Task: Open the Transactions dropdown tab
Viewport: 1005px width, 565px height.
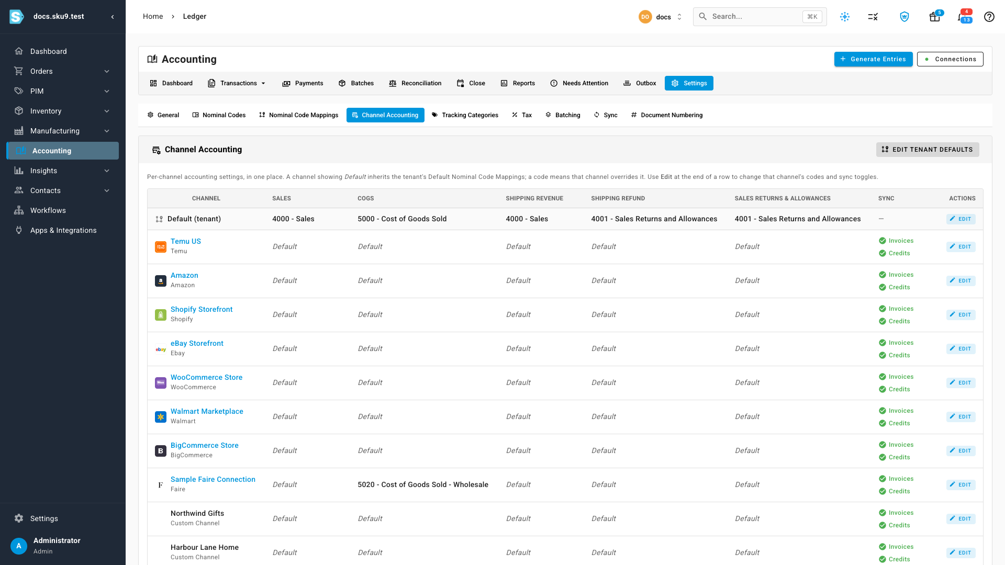Action: click(237, 83)
